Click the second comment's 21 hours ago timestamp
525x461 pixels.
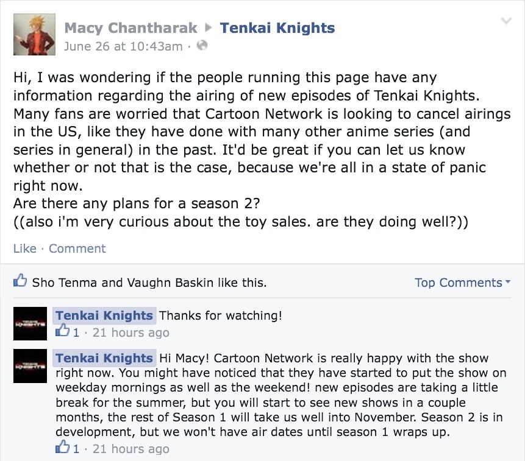click(x=130, y=449)
